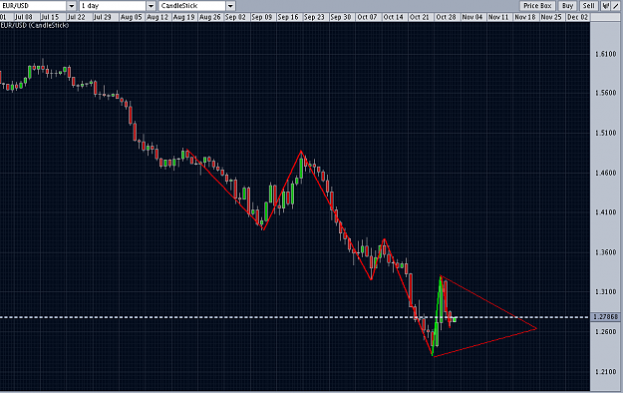Click the Aug 19 date label
Image resolution: width=623 pixels, height=393 pixels.
[x=183, y=17]
